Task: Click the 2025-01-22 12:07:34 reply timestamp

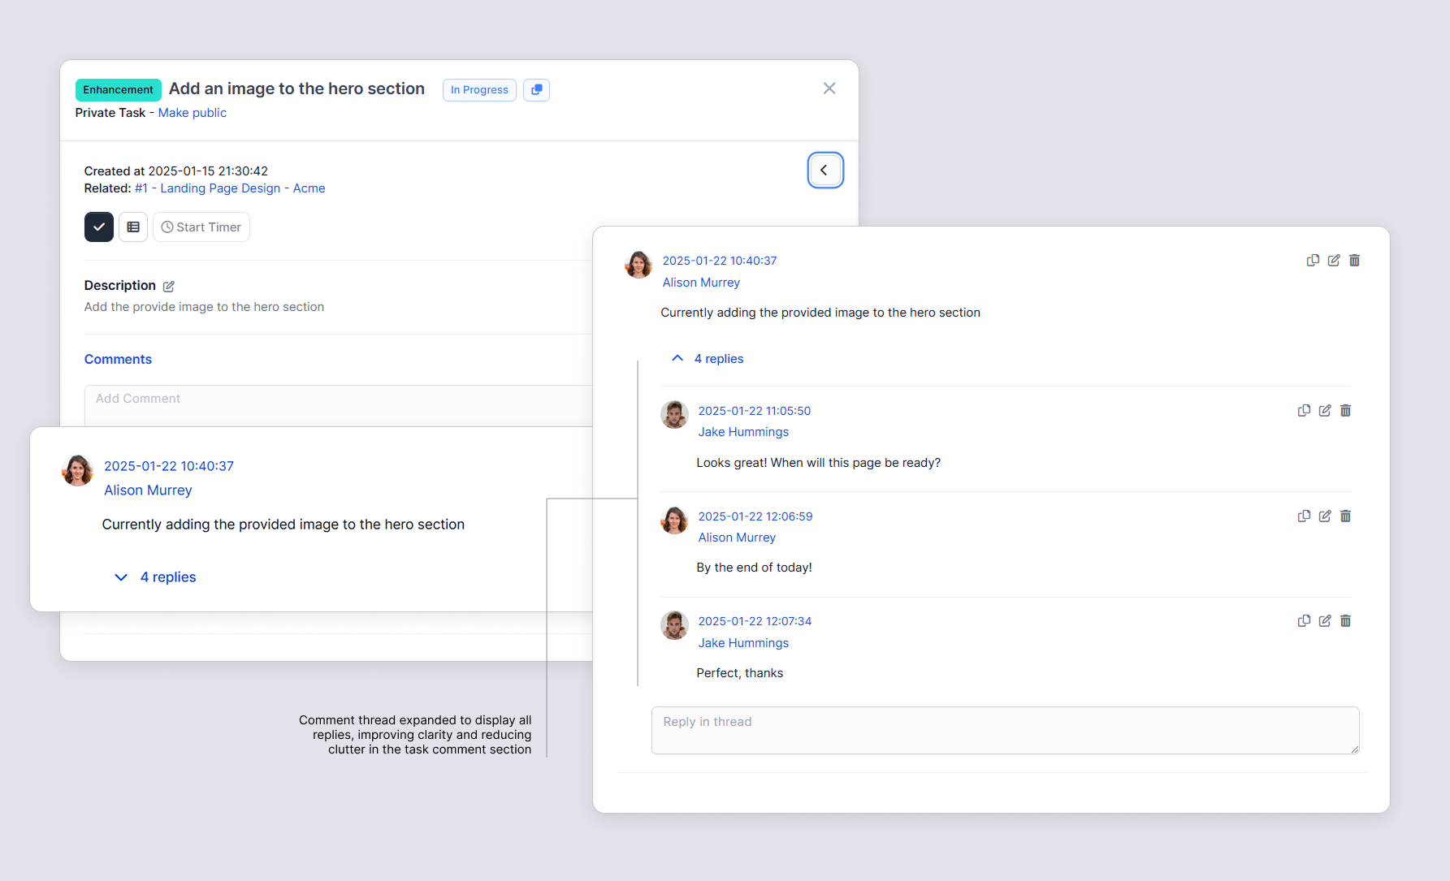Action: tap(755, 621)
